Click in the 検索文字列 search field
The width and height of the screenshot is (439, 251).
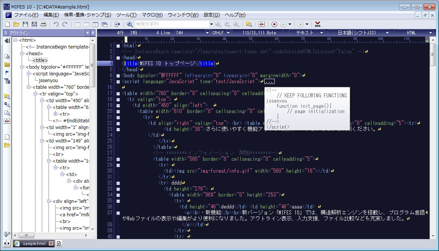click(x=172, y=24)
